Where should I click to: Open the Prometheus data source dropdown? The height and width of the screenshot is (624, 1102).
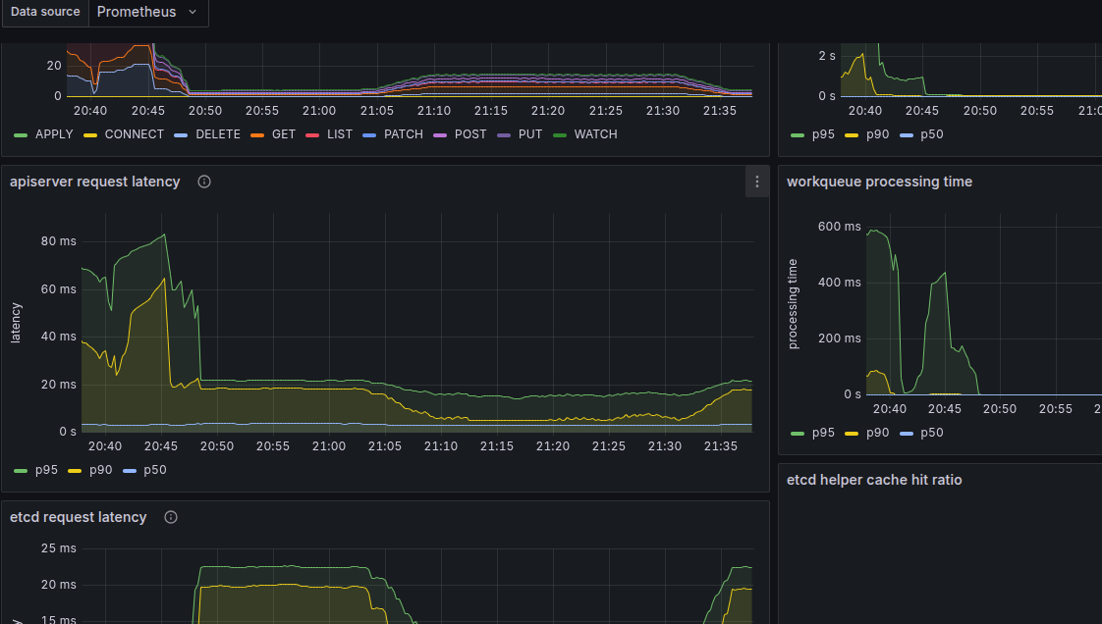pyautogui.click(x=147, y=12)
